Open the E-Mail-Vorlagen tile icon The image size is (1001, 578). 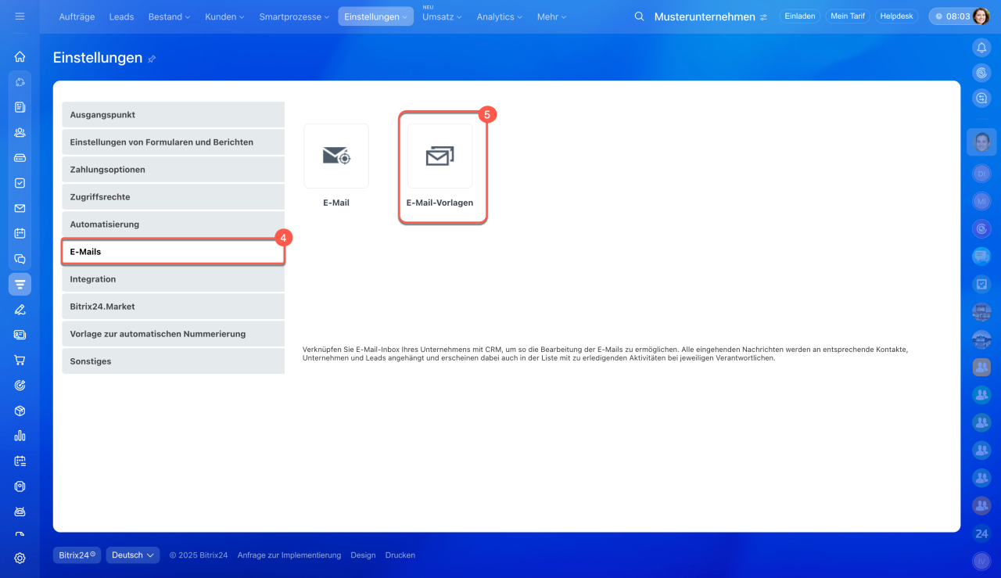(440, 156)
